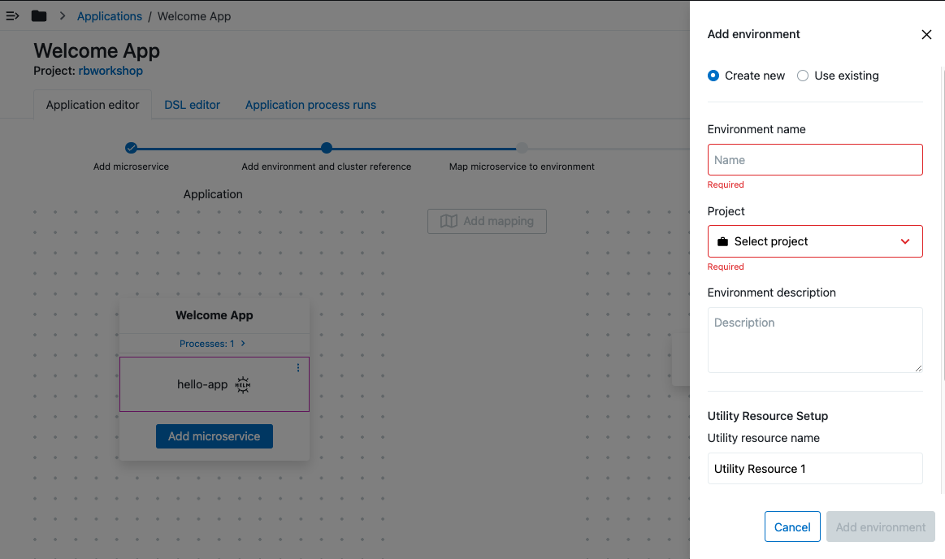Open the Select project dropdown
Image resolution: width=945 pixels, height=559 pixels.
tap(815, 241)
